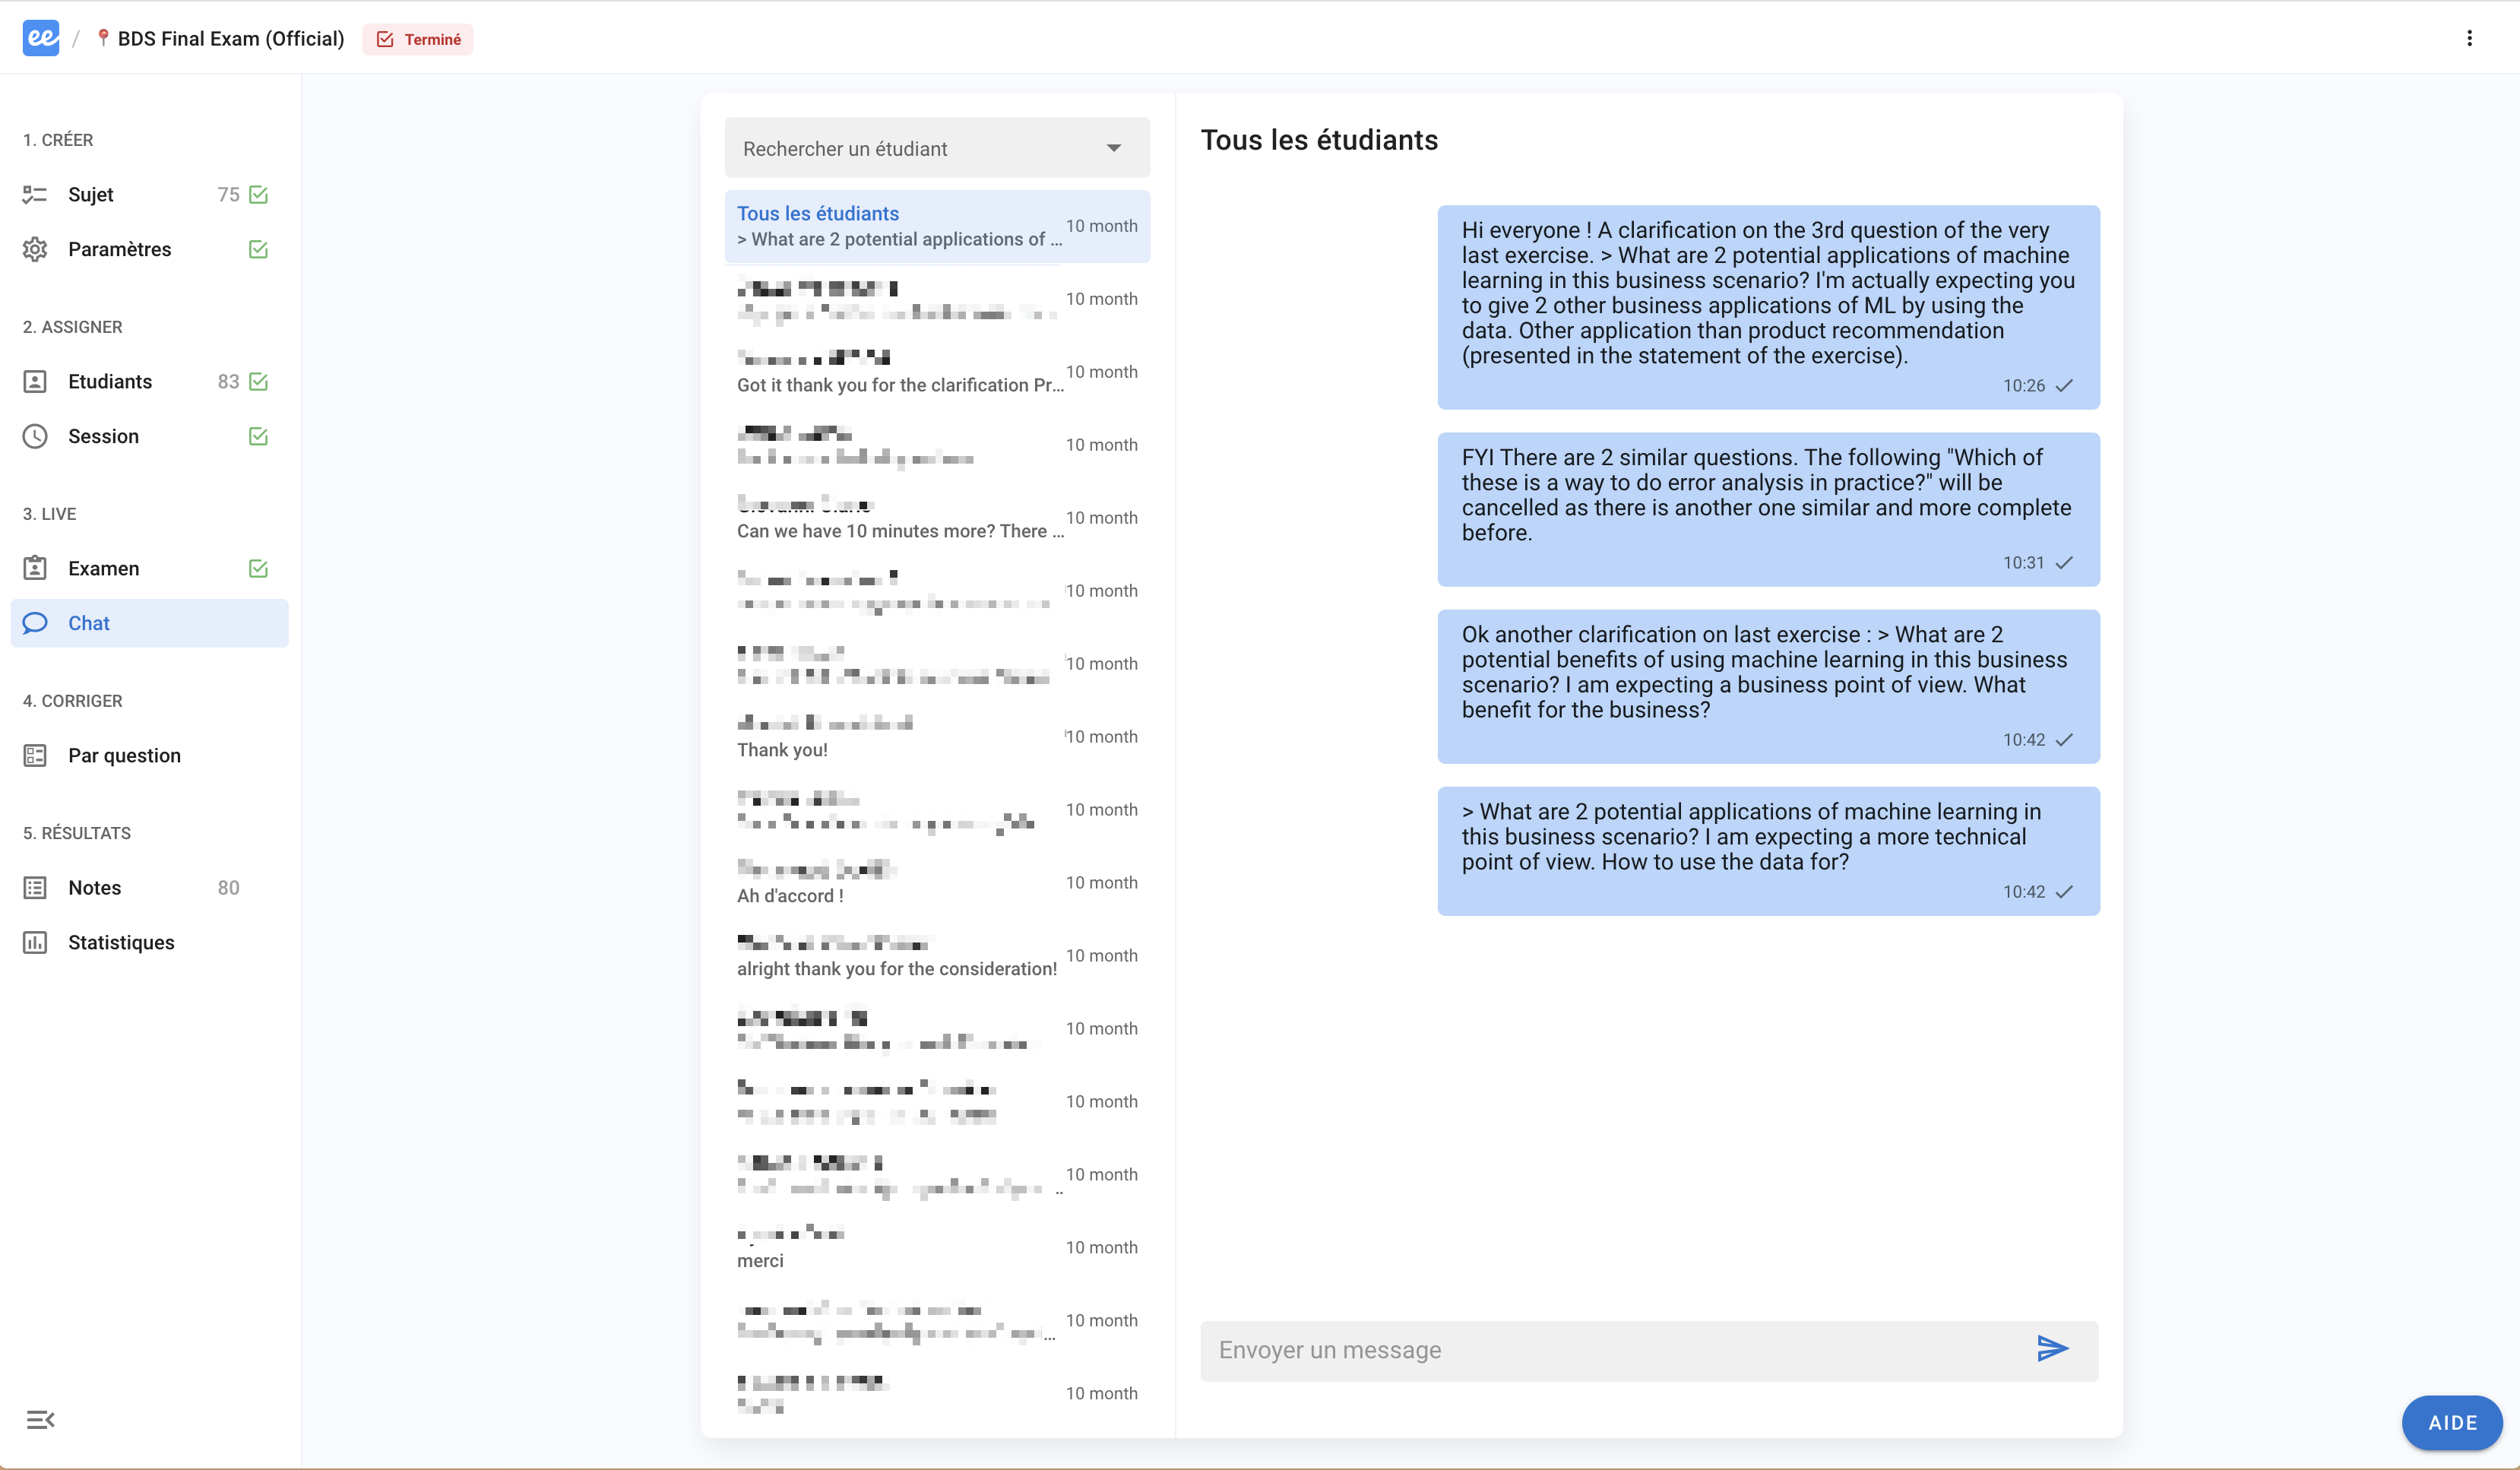Click the app logo home icon
Image resolution: width=2520 pixels, height=1470 pixels.
[41, 38]
